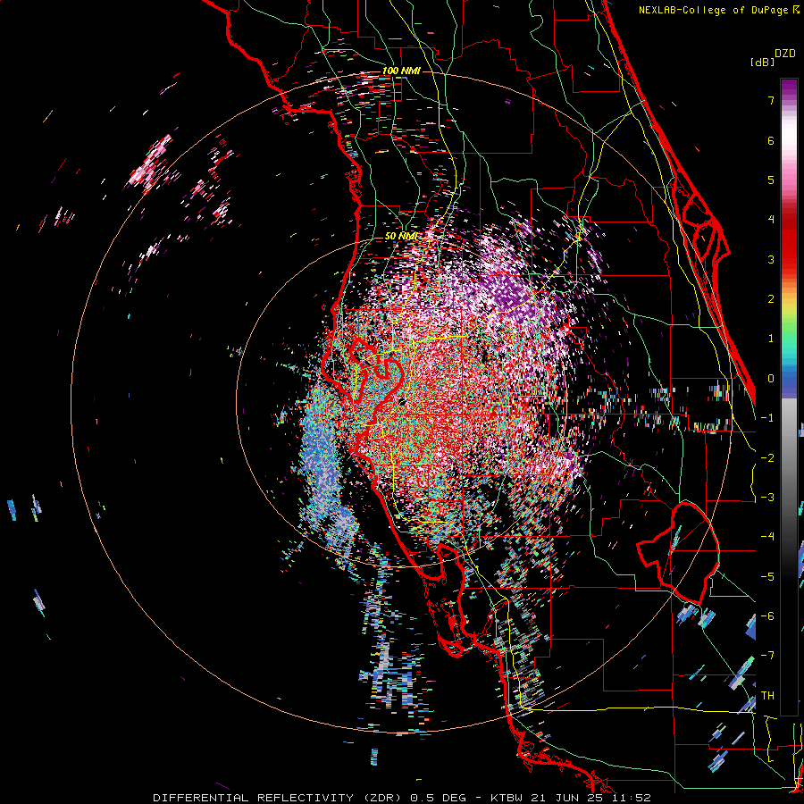Click the 1 value on the color scale
The height and width of the screenshot is (804, 804).
tap(771, 339)
